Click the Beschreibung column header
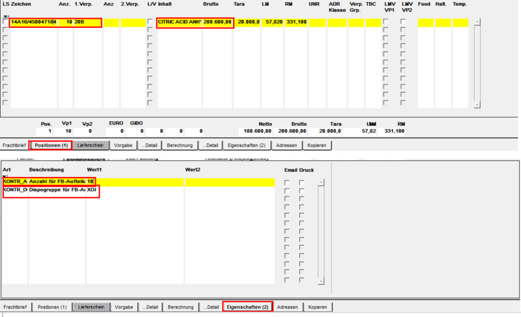The height and width of the screenshot is (317, 521). (x=46, y=170)
